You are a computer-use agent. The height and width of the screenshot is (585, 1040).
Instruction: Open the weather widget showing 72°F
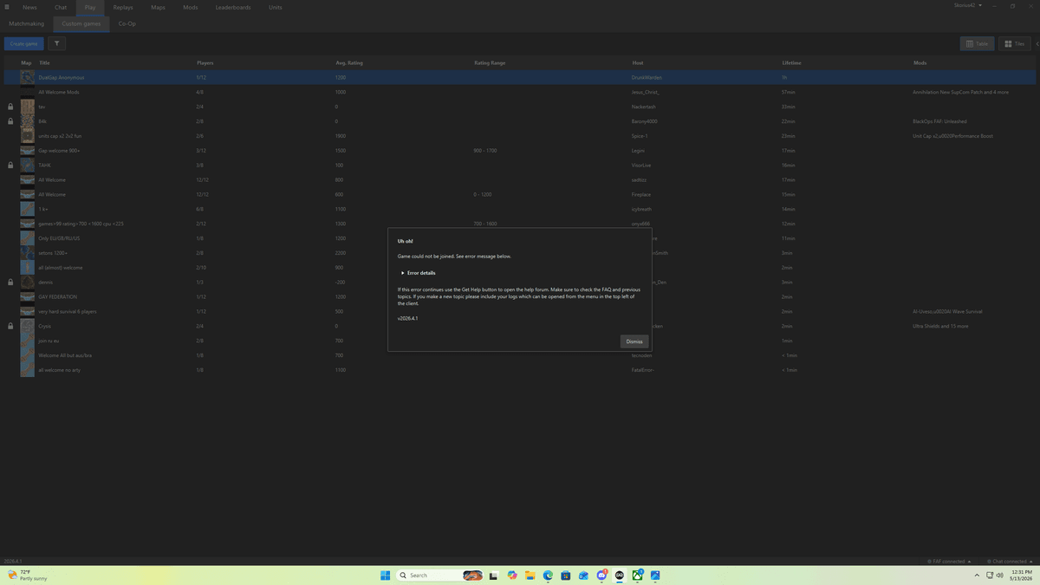[26, 575]
